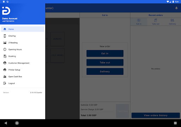Start a new Delivery order
Viewport: 181px width, 127px height.
[x=105, y=72]
